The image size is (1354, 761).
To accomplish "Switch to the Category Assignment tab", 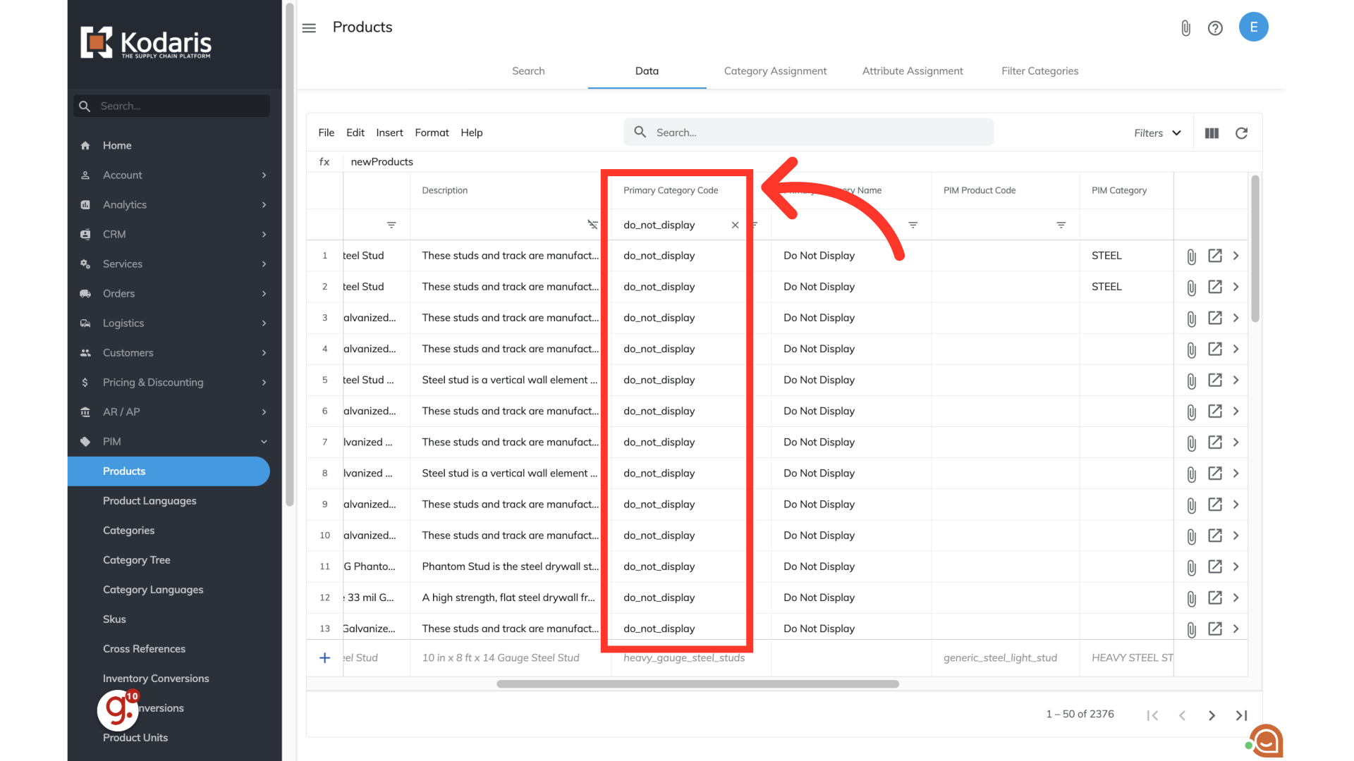I will (775, 71).
